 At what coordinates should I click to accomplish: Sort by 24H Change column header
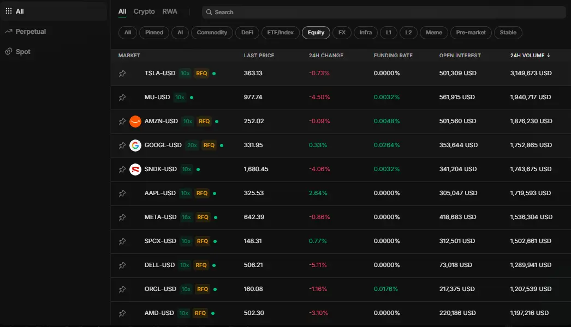326,55
